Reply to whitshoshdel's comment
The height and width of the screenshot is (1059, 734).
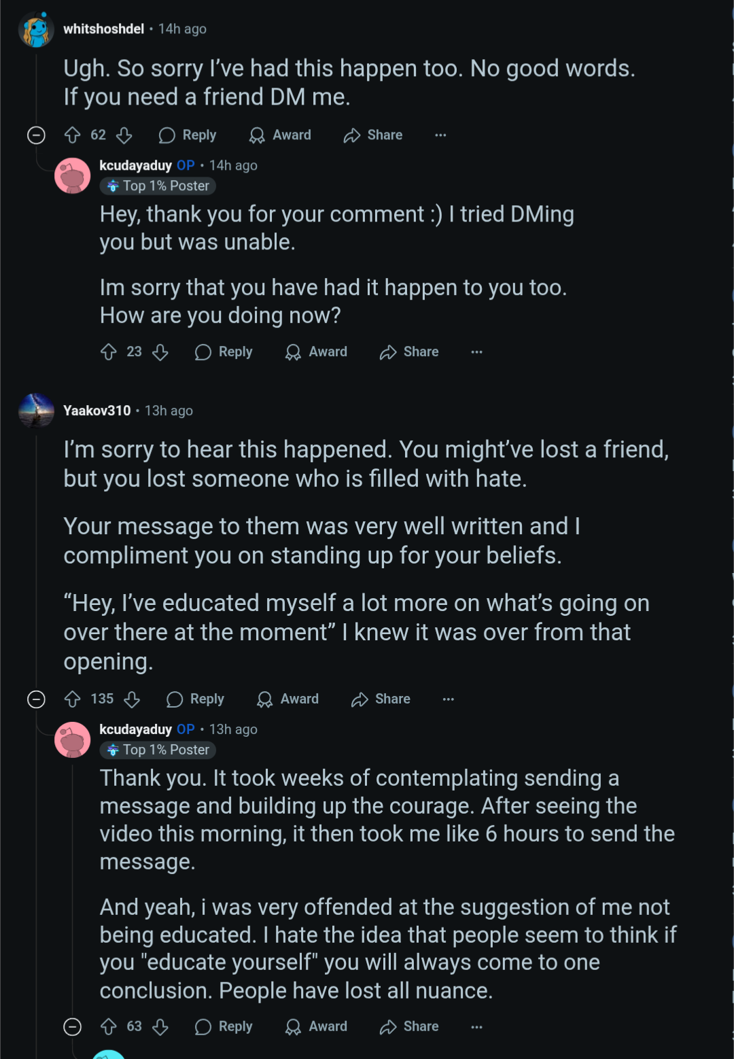click(188, 135)
